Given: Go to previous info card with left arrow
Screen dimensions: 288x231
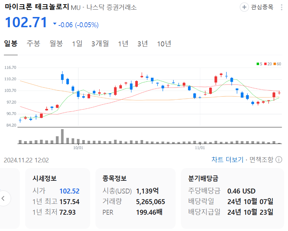Looking at the screenshot, I should [x=3, y=198].
